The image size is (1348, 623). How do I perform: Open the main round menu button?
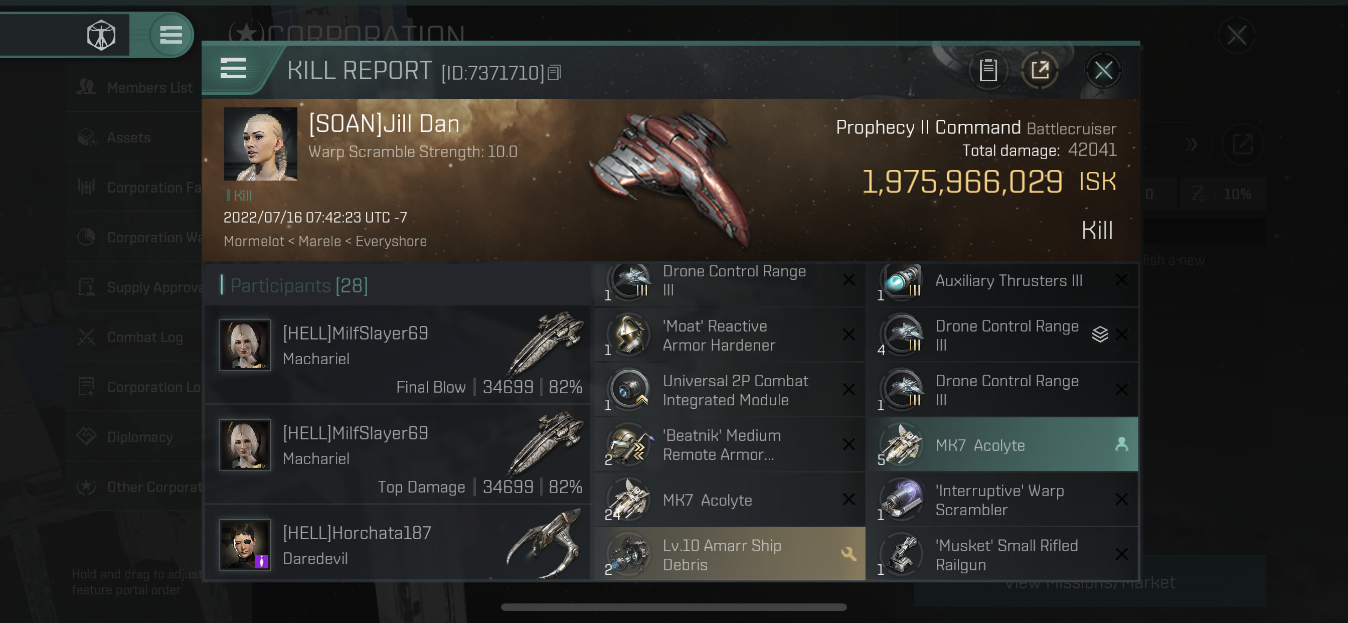171,35
